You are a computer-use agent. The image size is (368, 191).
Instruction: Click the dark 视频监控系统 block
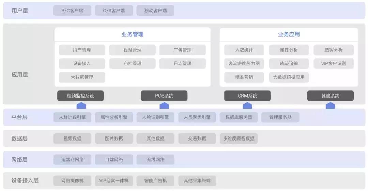80,95
